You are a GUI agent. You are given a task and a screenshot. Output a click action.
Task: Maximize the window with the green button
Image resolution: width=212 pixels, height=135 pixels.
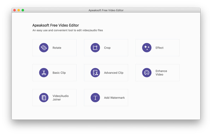(23, 10)
